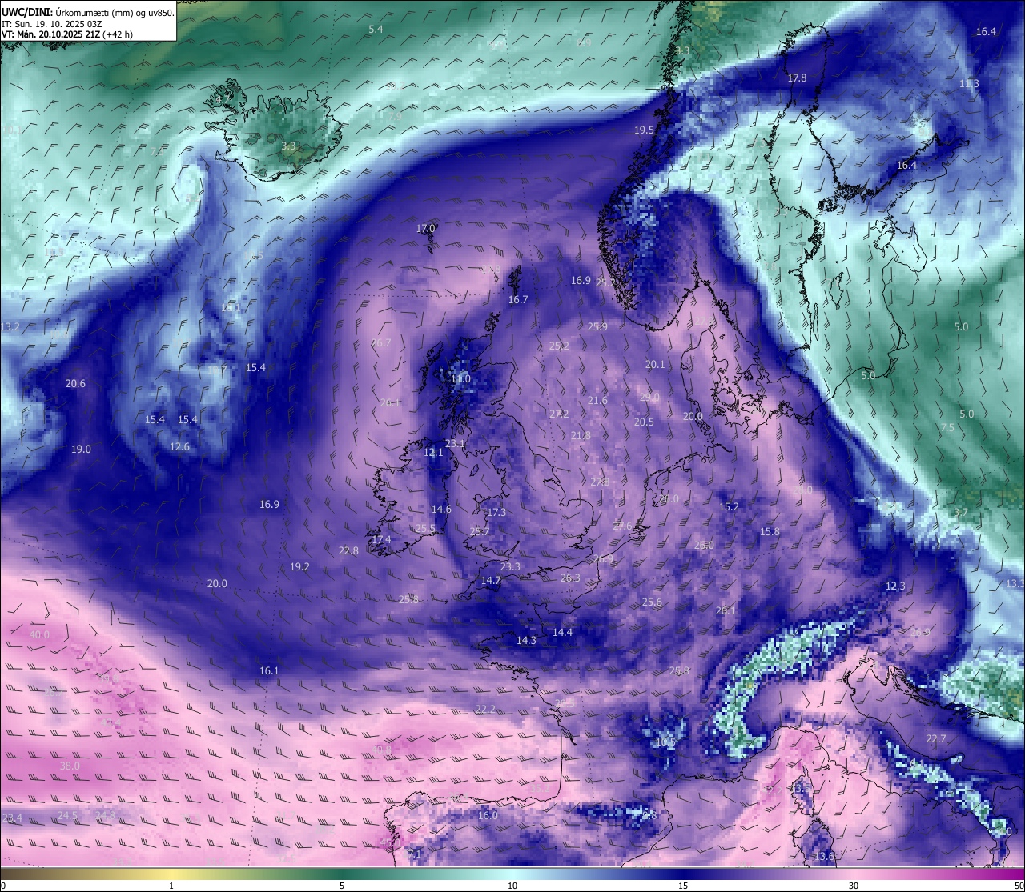Click the color scale label "1"
Image resolution: width=1025 pixels, height=892 pixels.
[171, 886]
